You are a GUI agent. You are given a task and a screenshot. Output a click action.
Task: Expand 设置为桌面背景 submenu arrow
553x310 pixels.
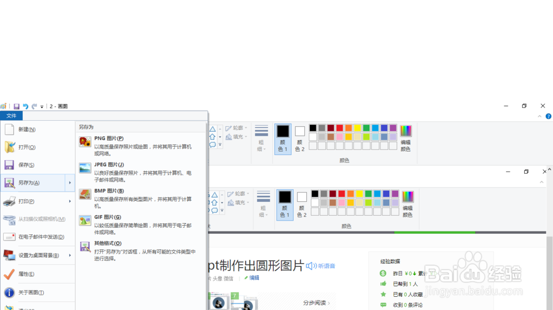click(70, 255)
